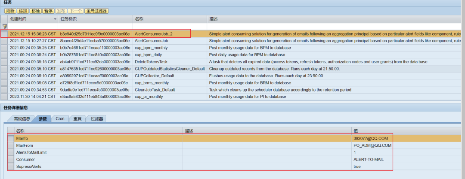Screen dimensions: 465x179
Task: Select row selector for cup_bpm_monthly task
Action: point(4,48)
